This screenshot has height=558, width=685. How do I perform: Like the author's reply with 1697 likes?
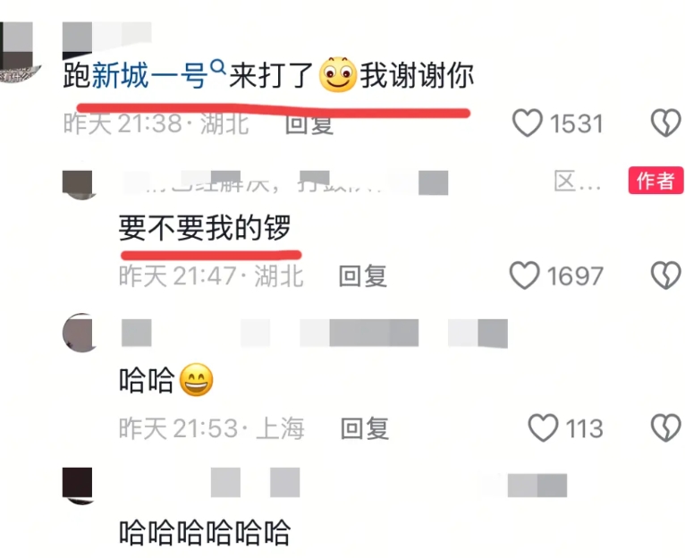[525, 275]
